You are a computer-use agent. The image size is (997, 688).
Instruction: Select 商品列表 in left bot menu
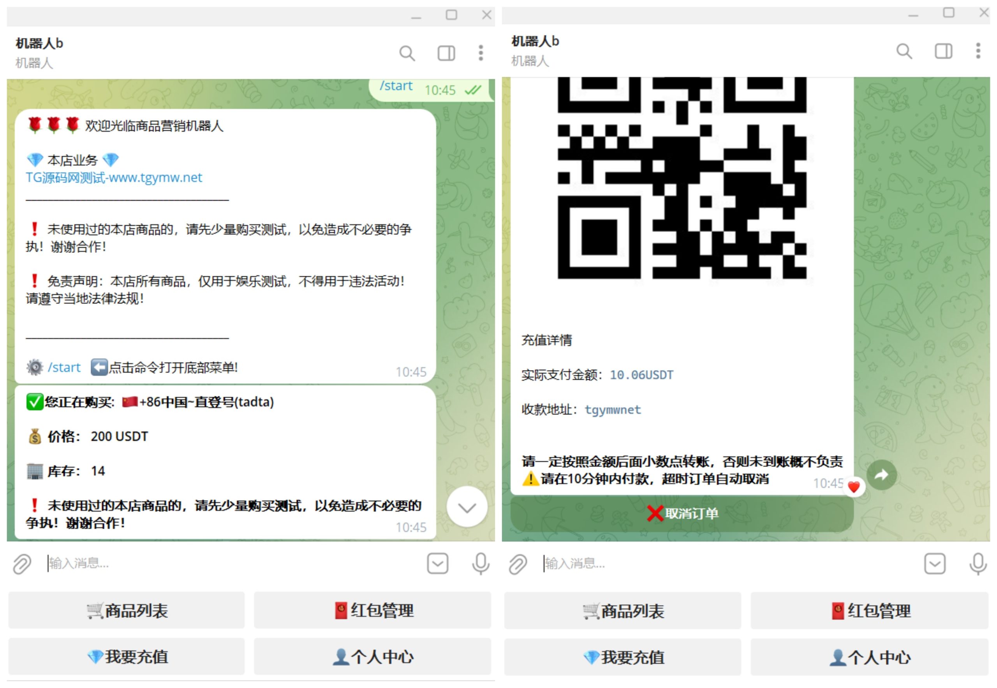127,610
